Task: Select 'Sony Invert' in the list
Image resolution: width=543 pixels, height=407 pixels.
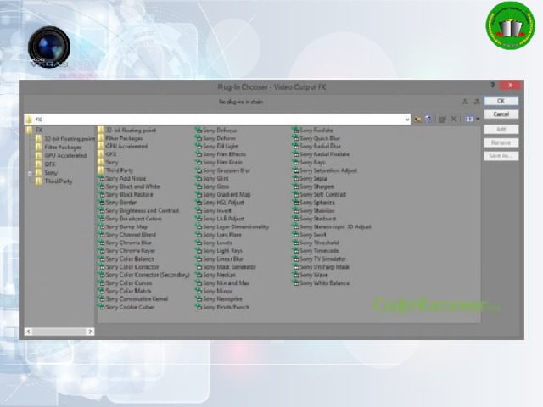Action: 217,210
